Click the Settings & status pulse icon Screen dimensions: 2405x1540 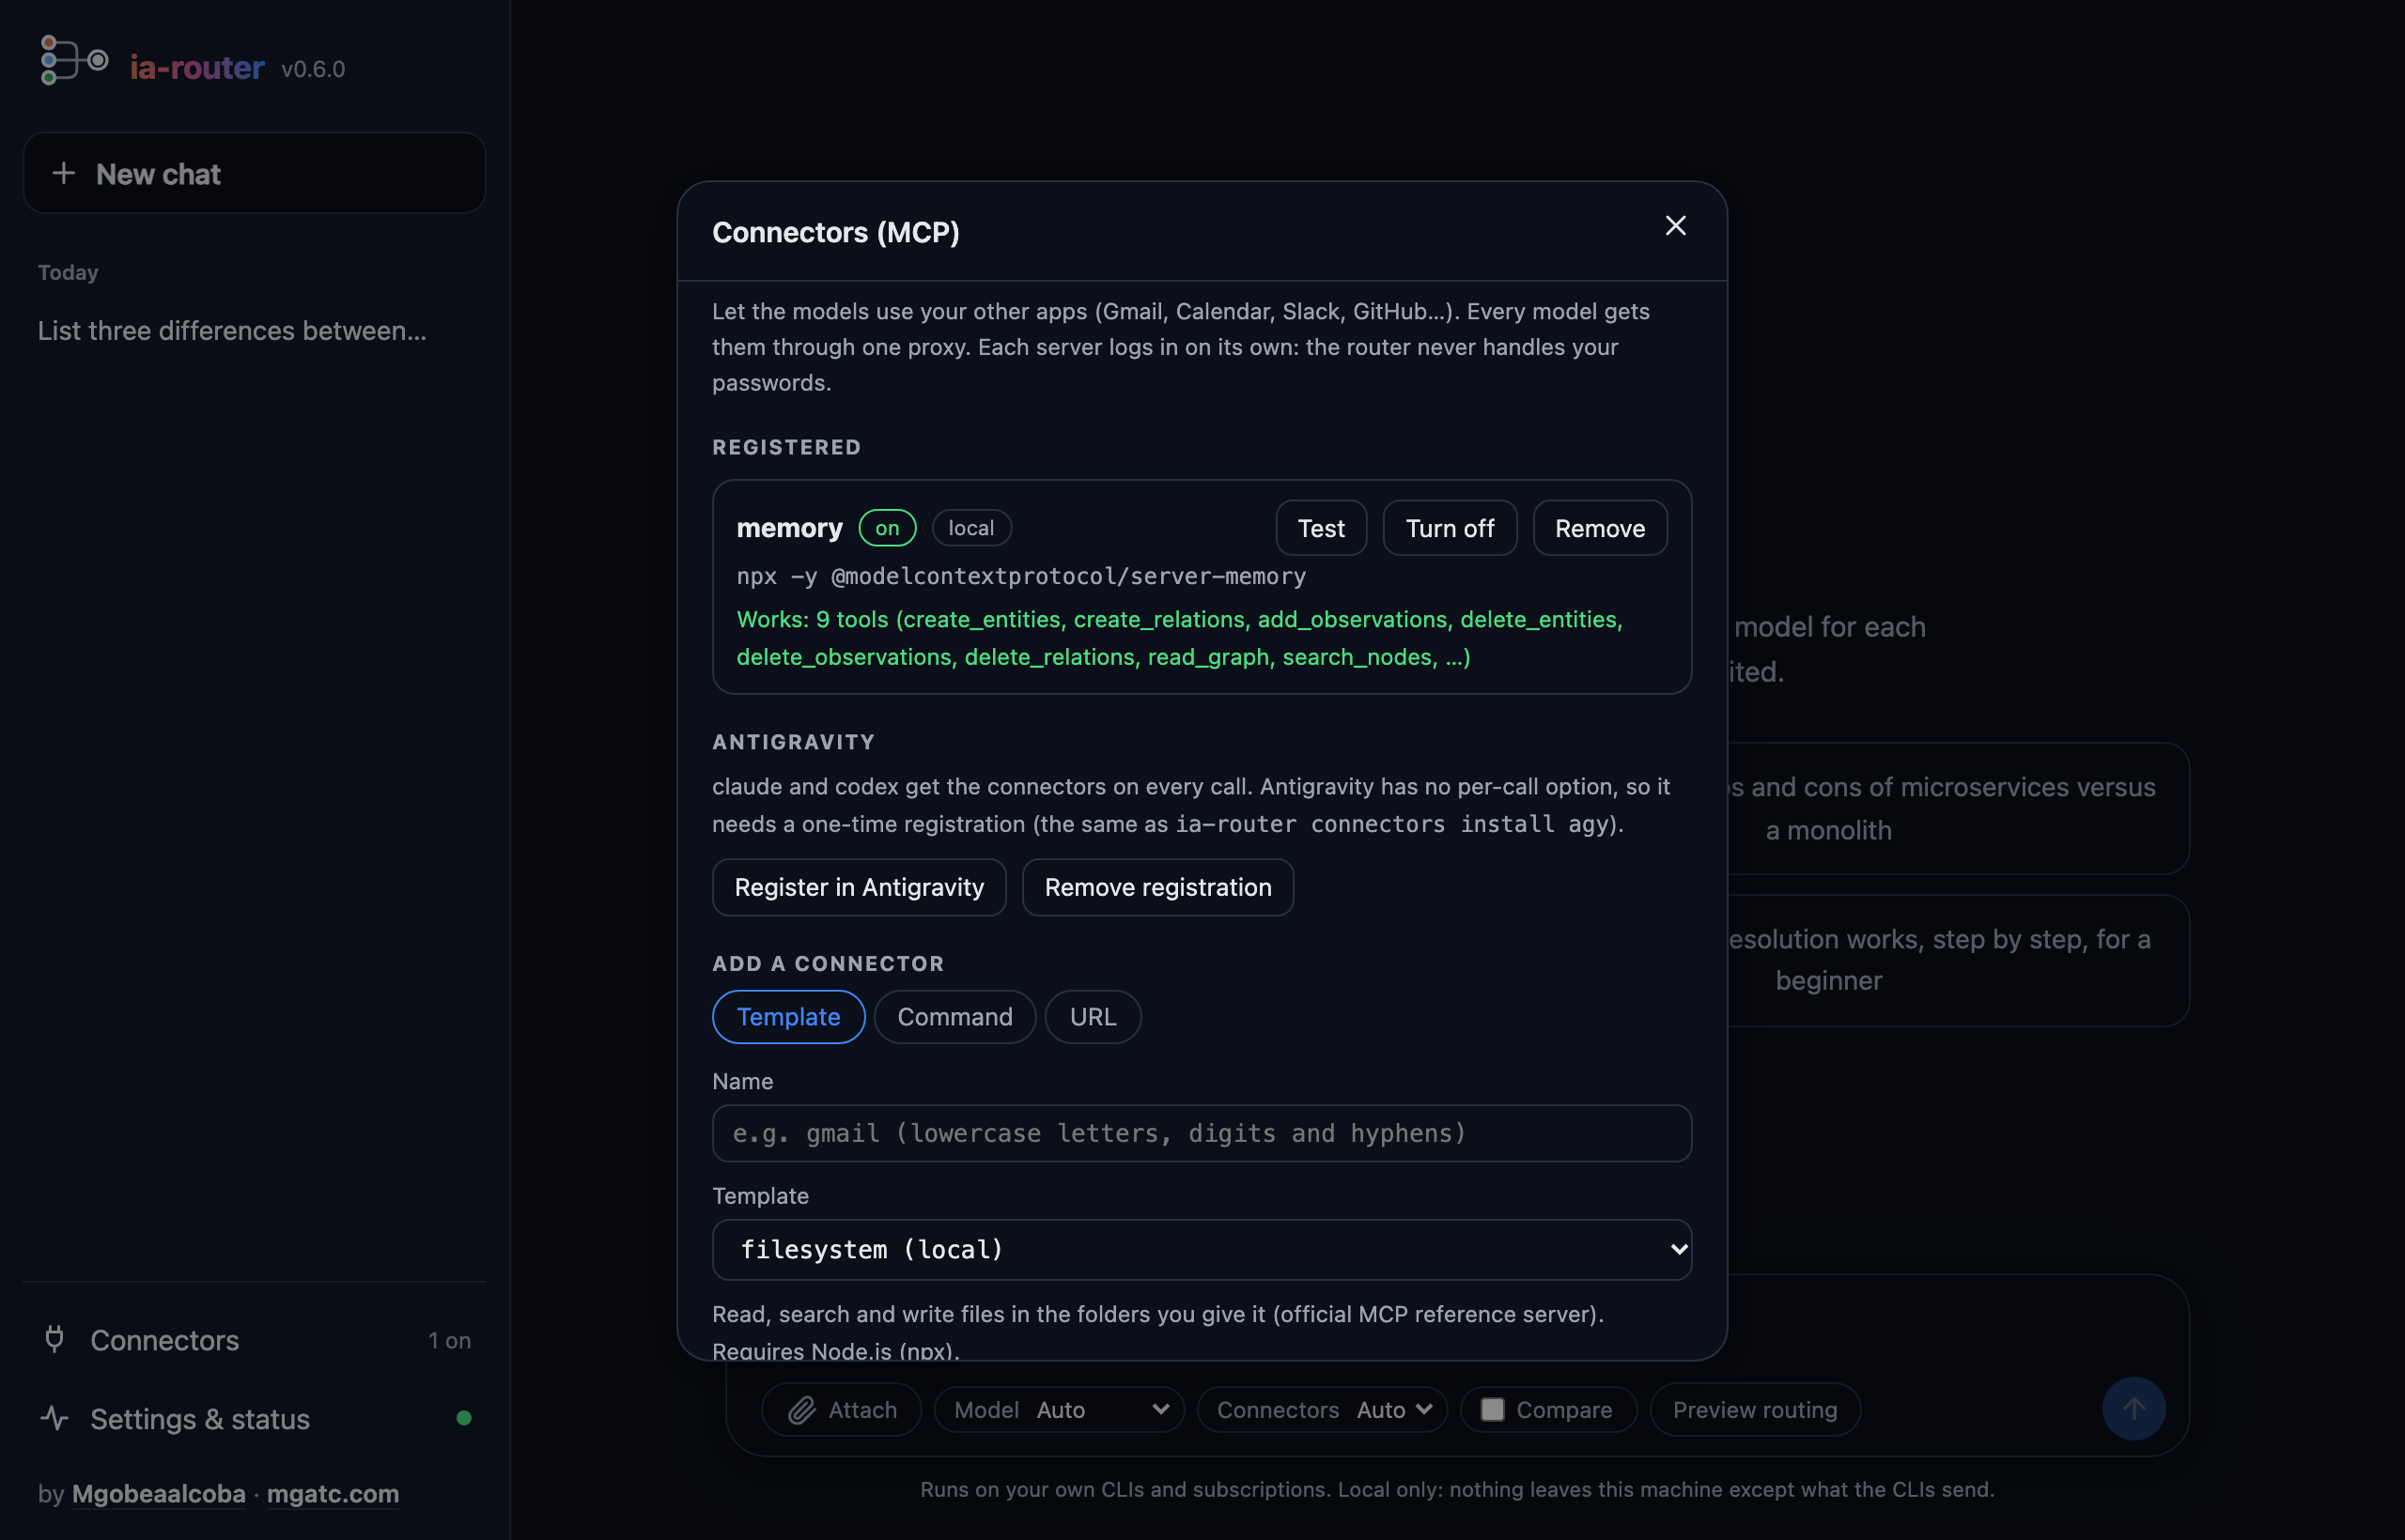click(55, 1418)
